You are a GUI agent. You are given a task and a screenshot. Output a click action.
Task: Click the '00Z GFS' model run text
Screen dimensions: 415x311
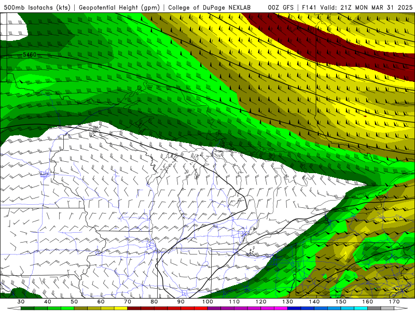[281, 7]
